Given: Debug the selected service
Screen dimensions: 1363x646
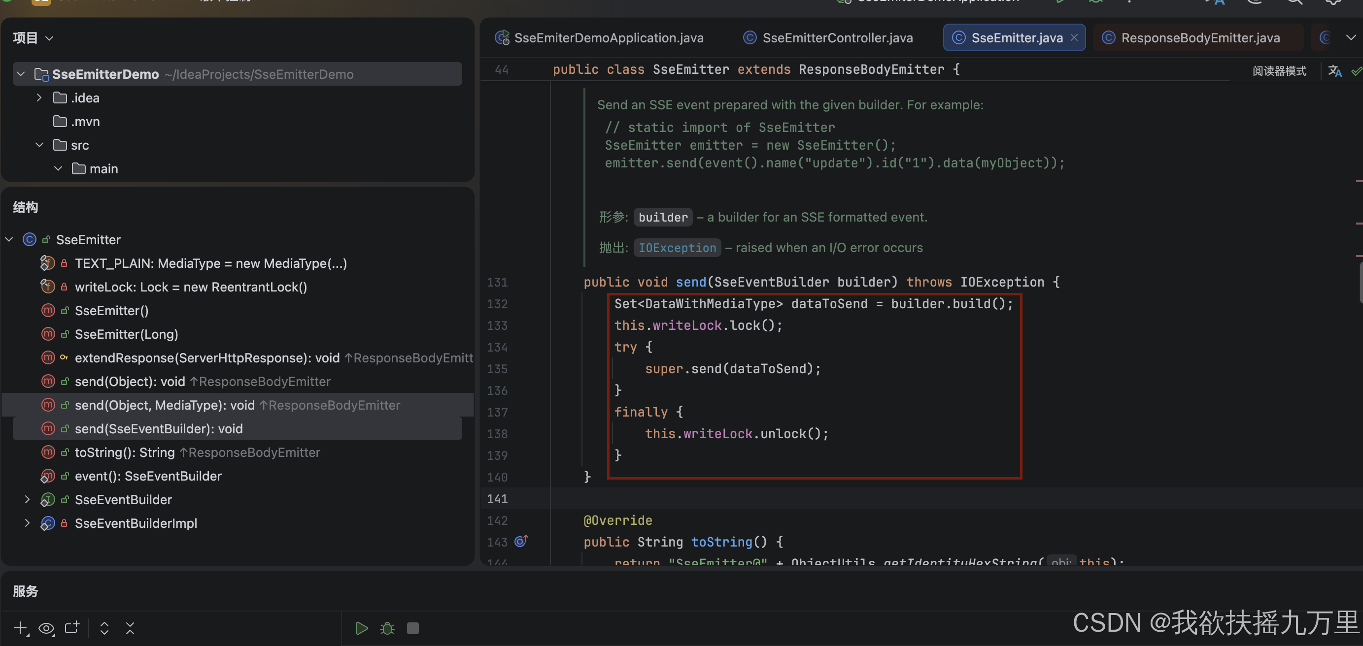Looking at the screenshot, I should [387, 628].
